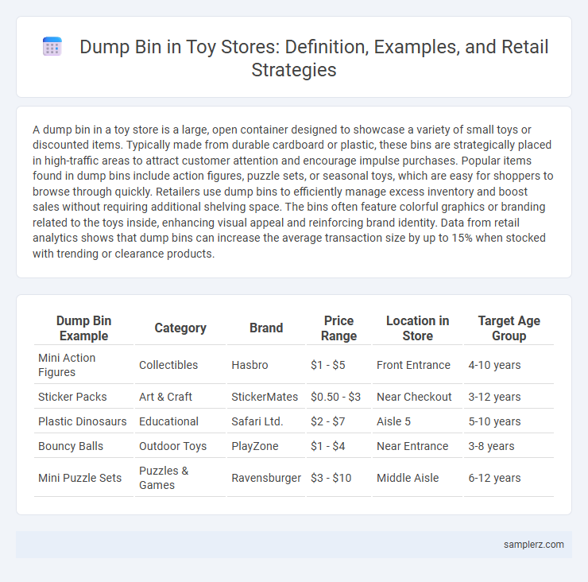Viewport: 588px width, 582px height.
Task: Select the '$0.50 - $3' price cell
Action: 338,397
